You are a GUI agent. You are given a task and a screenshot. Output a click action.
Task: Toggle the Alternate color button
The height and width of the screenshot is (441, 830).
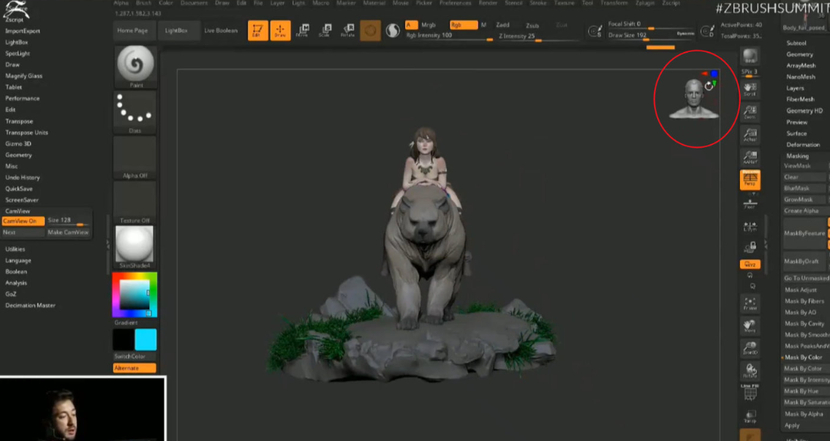(x=135, y=368)
